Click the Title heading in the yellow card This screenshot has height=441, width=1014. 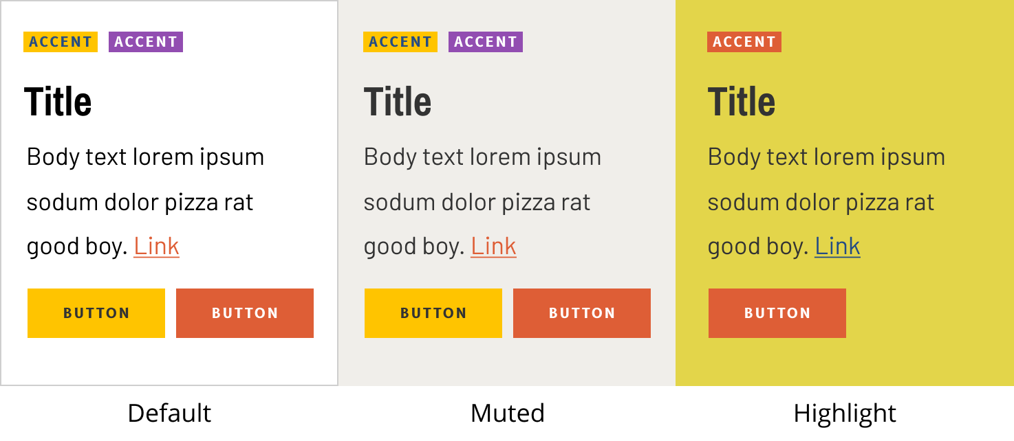(742, 102)
